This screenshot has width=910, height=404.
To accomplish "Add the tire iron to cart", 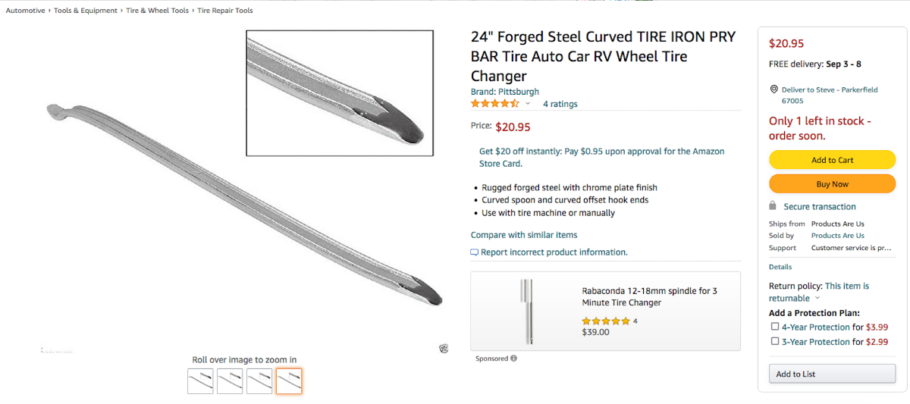I will tap(832, 160).
